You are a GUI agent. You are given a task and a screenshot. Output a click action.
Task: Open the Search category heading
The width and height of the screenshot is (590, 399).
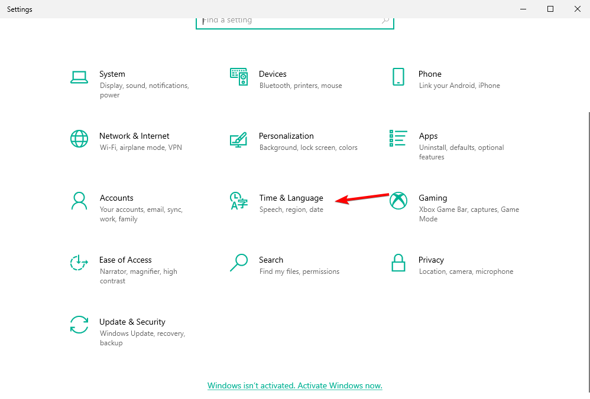(x=271, y=260)
